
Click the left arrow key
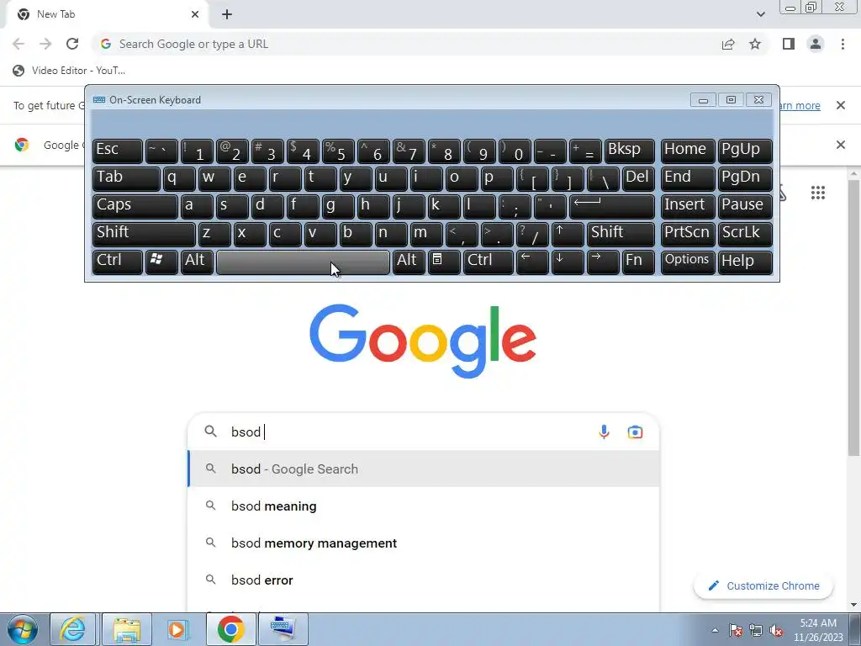532,262
